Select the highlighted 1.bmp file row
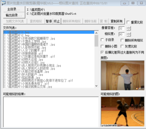Viewport: 146px width, 129px height. point(49,32)
